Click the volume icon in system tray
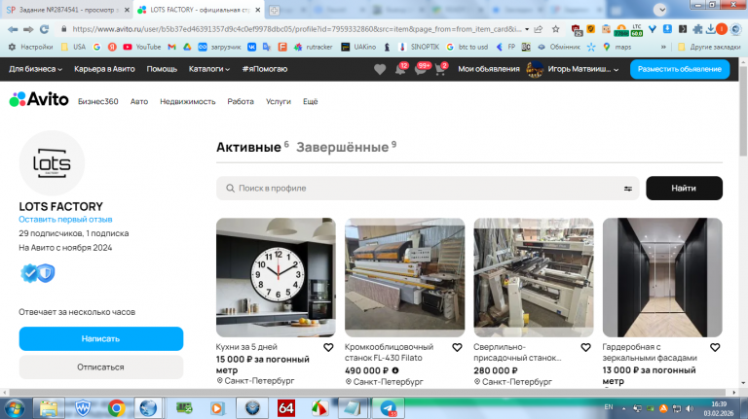This screenshot has width=748, height=419. (x=690, y=408)
